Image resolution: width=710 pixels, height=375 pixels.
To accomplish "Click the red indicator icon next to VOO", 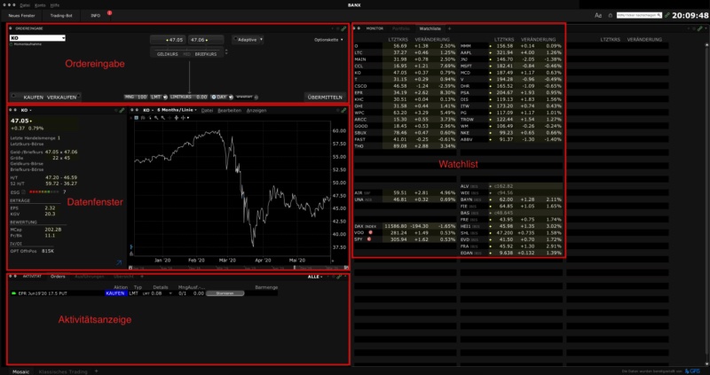I will (369, 232).
